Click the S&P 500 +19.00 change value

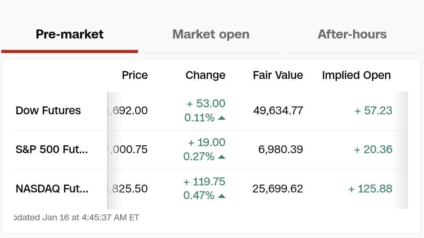pos(206,143)
